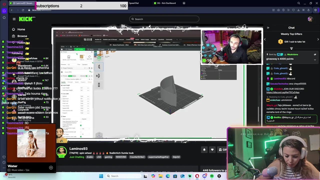The width and height of the screenshot is (320, 180).
Task: Open Laminos93 channel name
Action: coord(78,148)
